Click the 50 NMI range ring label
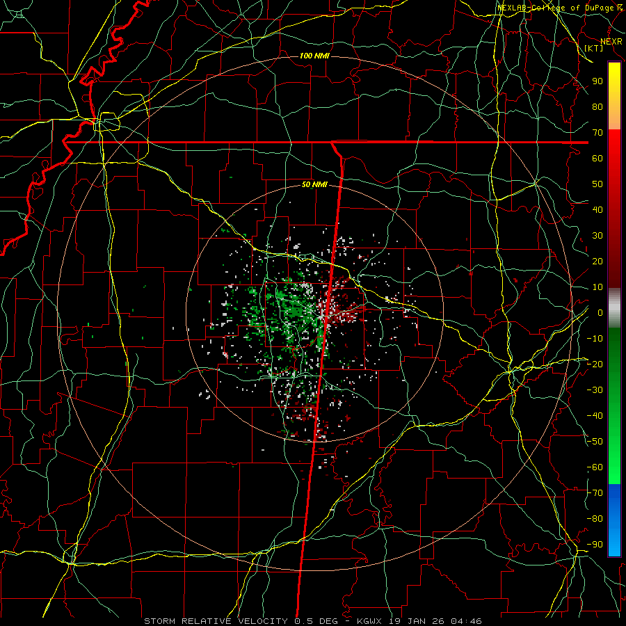The image size is (626, 626). 314,184
